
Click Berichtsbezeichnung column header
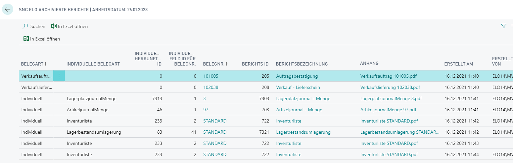[302, 64]
